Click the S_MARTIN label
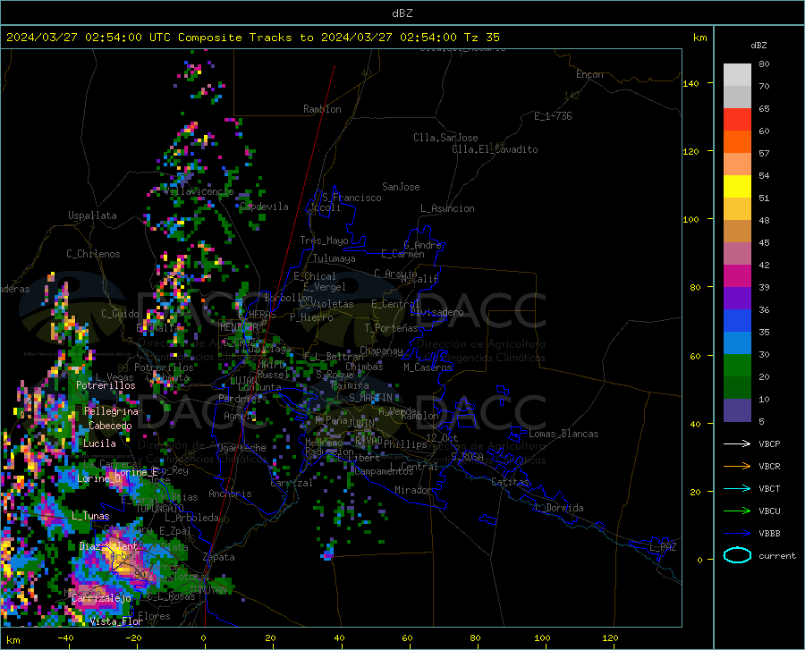Image resolution: width=805 pixels, height=650 pixels. click(x=370, y=398)
